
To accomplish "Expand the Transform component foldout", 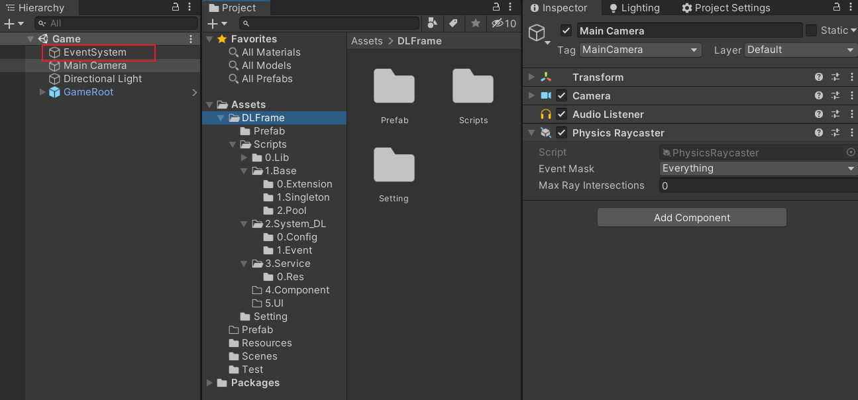I will (x=531, y=77).
